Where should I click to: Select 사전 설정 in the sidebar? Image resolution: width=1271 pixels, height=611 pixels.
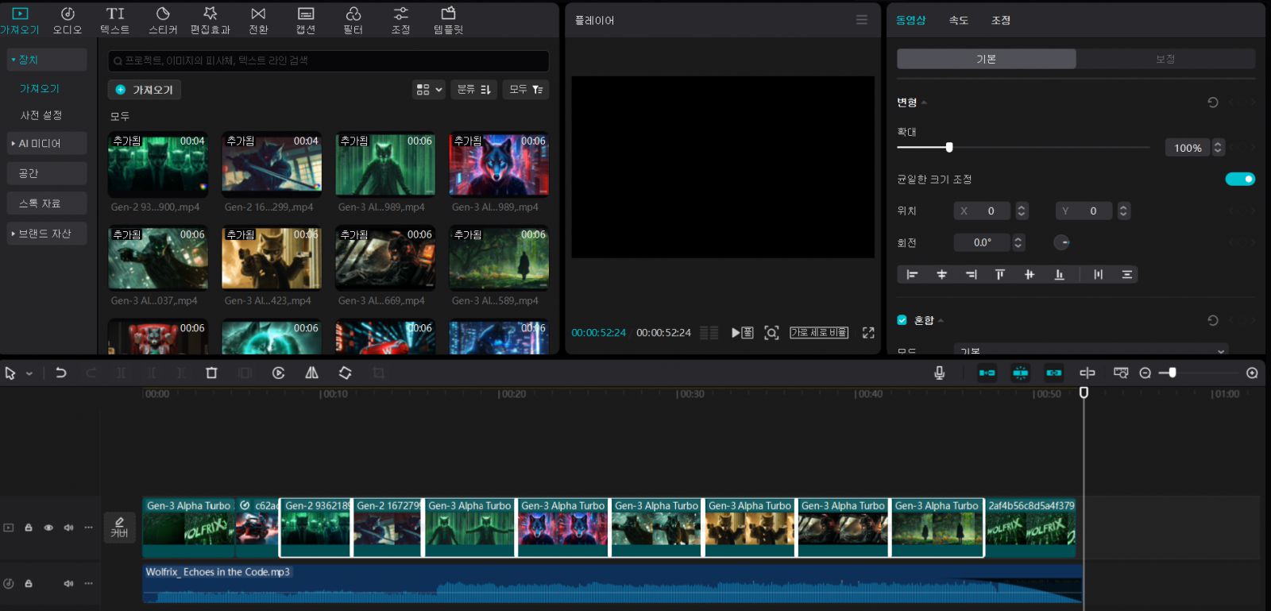click(x=41, y=115)
